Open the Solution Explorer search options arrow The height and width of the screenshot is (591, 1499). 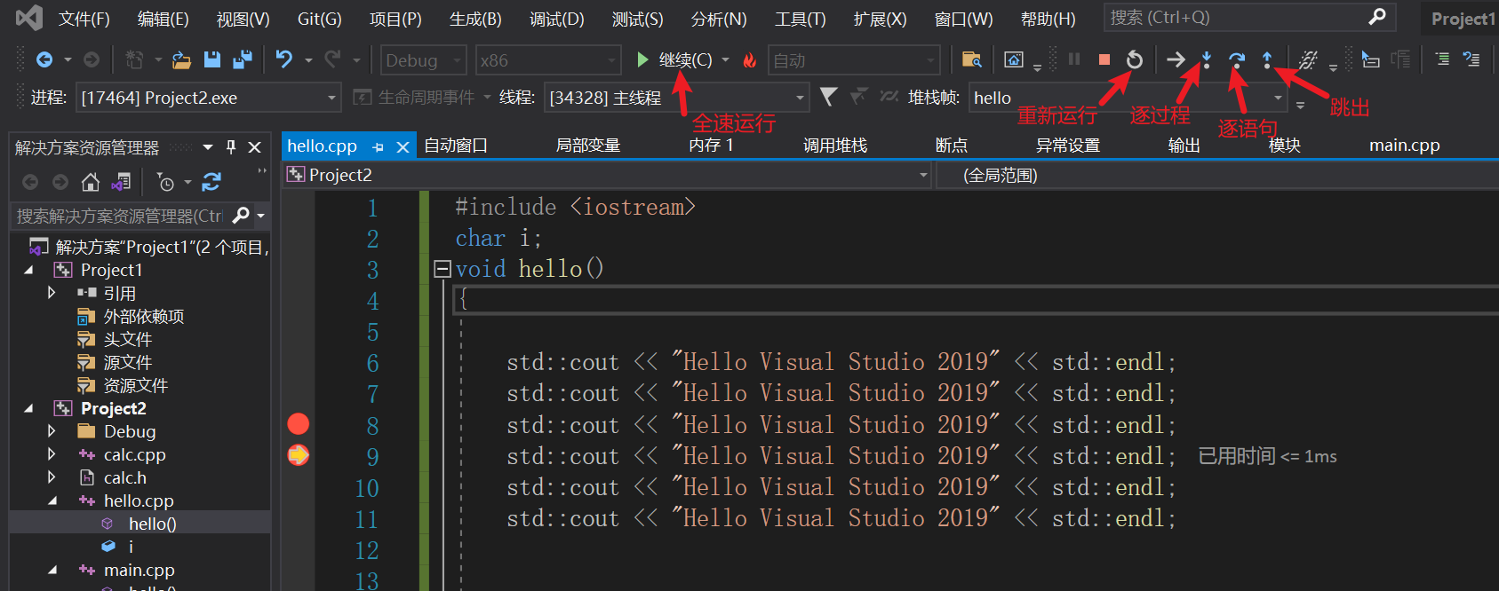260,216
